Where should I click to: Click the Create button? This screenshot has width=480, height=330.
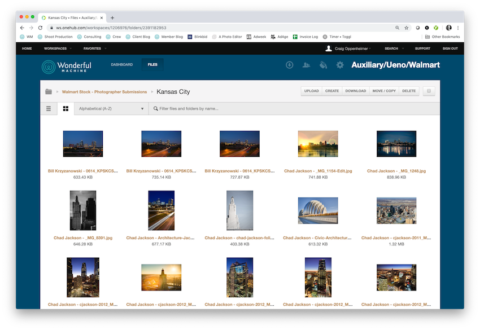(x=332, y=91)
